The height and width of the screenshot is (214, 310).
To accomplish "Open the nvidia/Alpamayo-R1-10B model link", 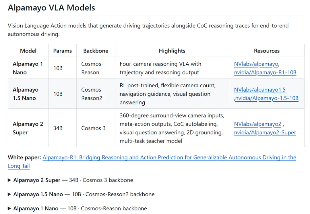I will click(x=265, y=72).
